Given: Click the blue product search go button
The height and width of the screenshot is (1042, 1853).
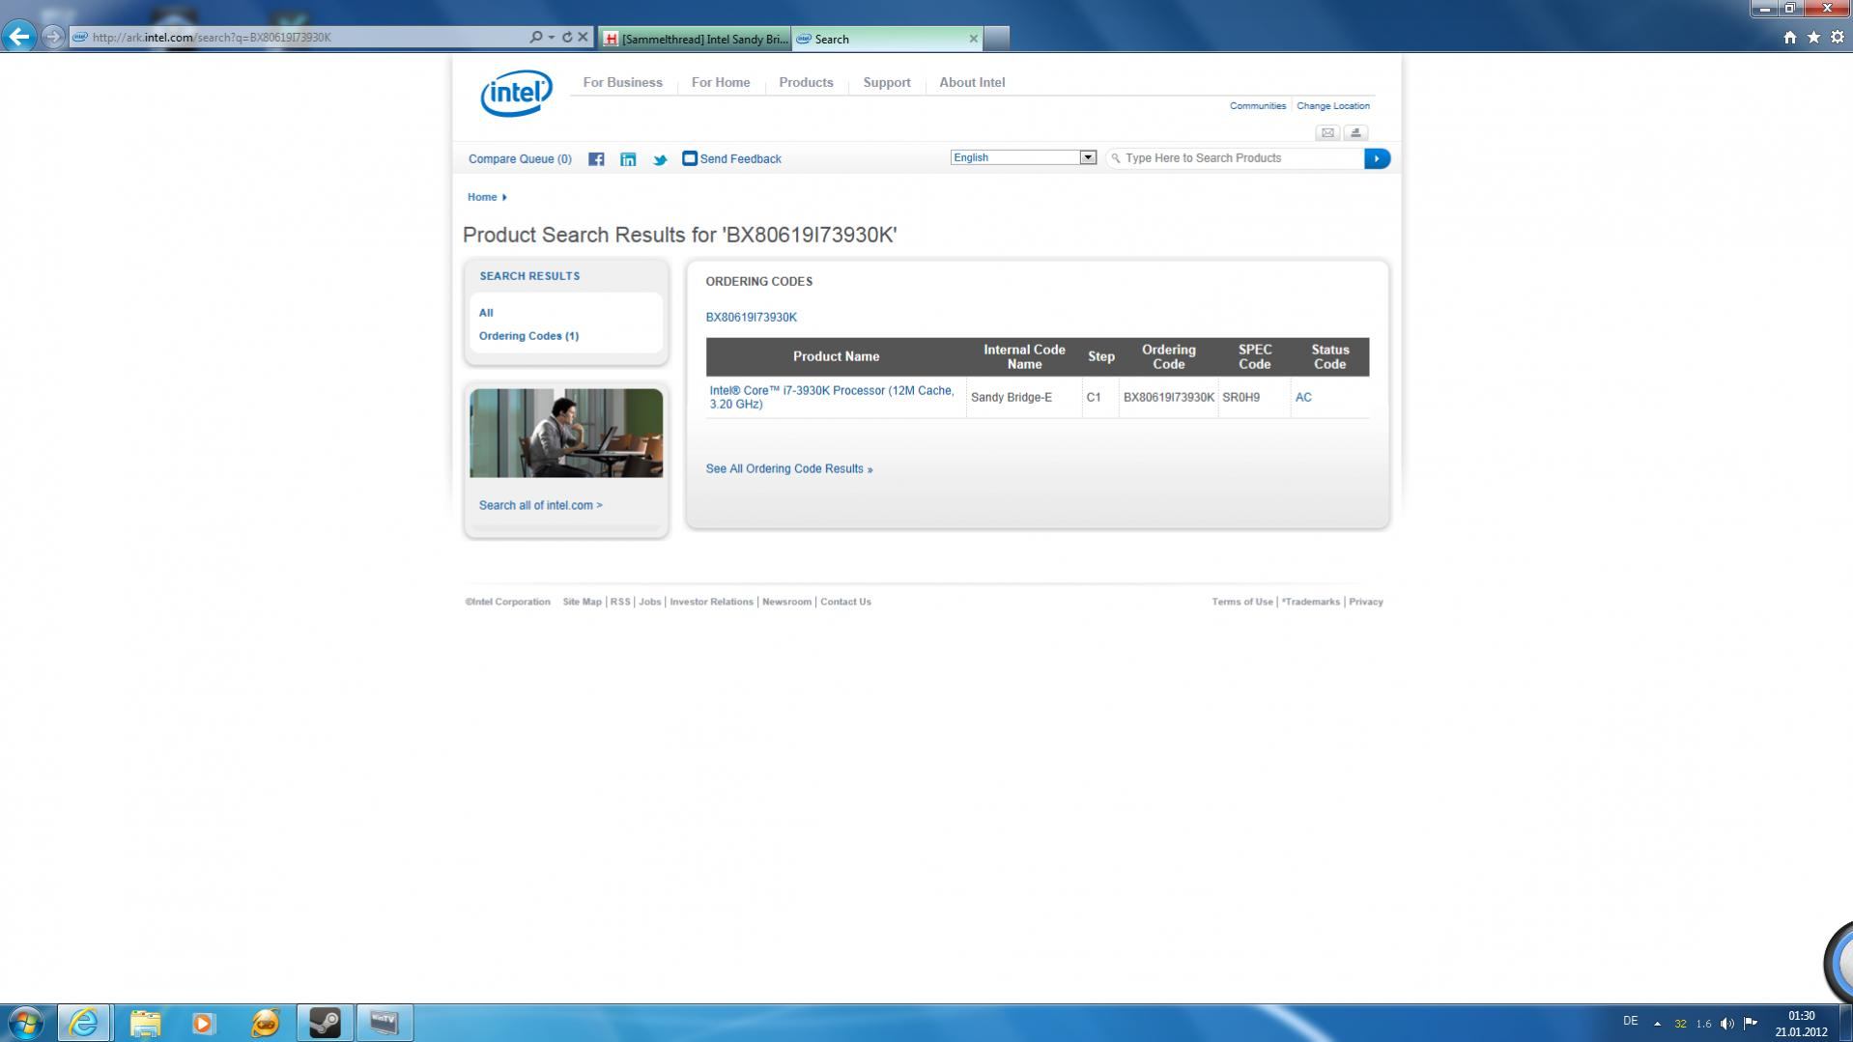Looking at the screenshot, I should [1377, 158].
